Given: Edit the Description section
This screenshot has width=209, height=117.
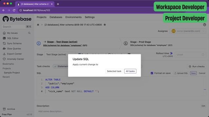Looking at the screenshot, I should coord(203,106).
